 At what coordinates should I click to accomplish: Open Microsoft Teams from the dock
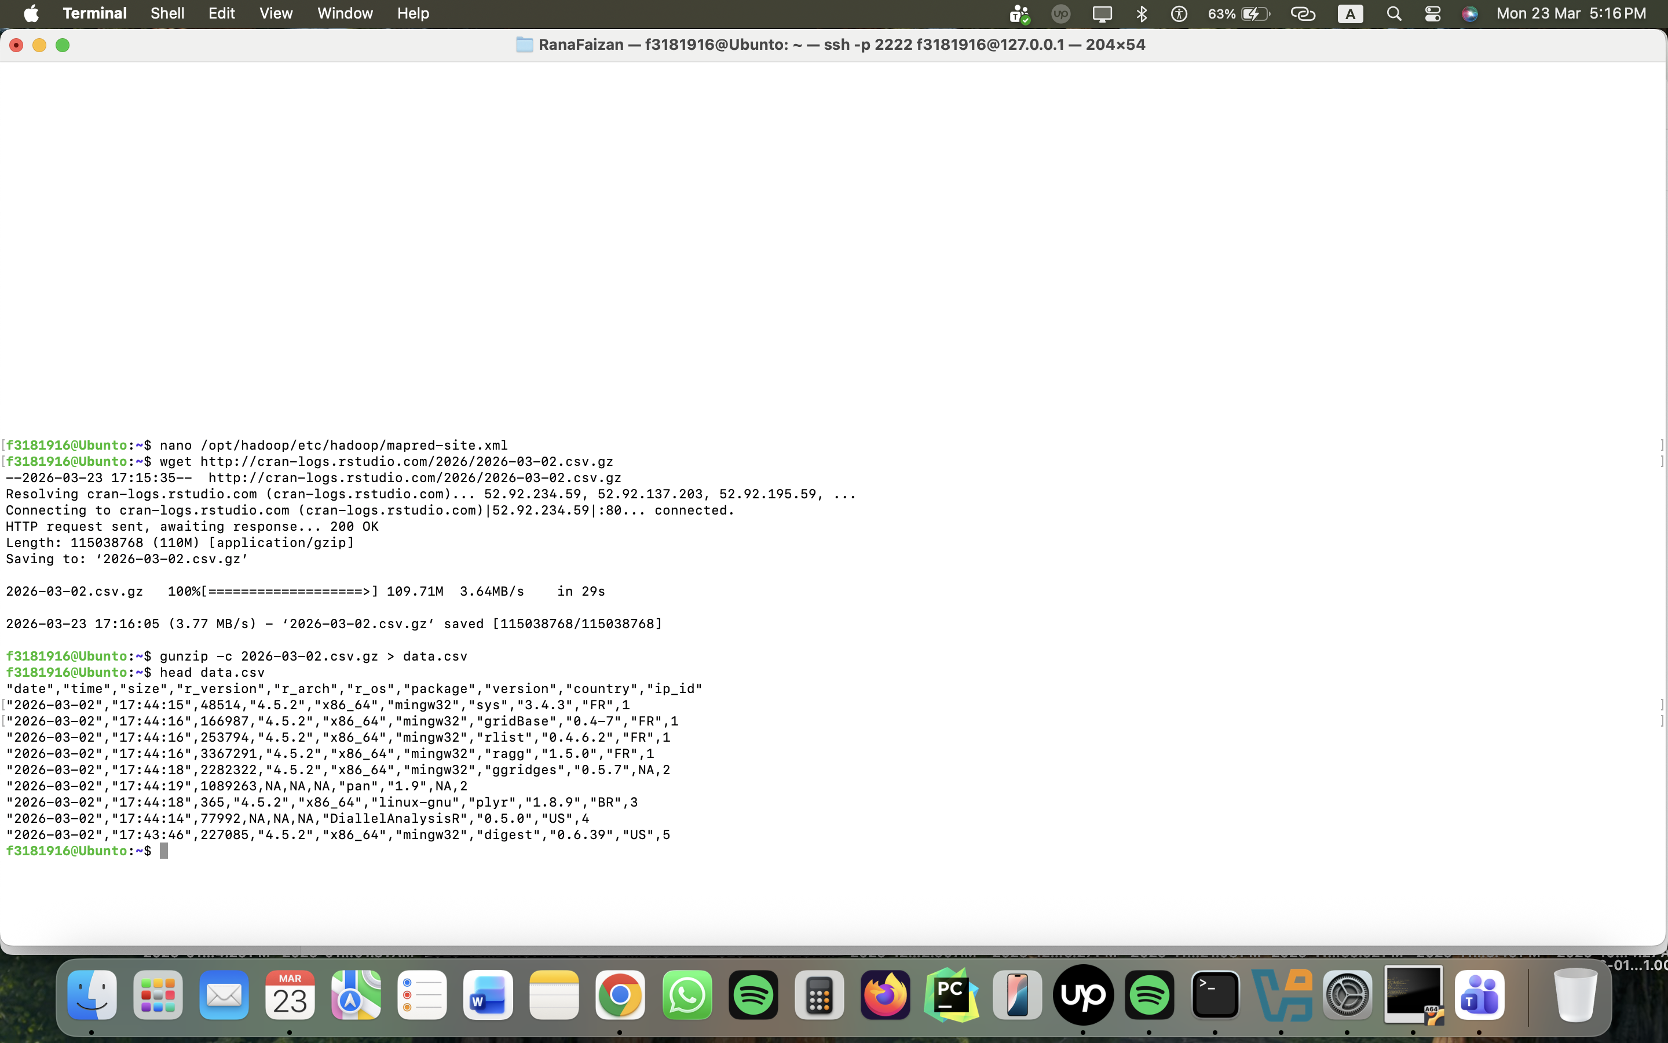[1479, 995]
